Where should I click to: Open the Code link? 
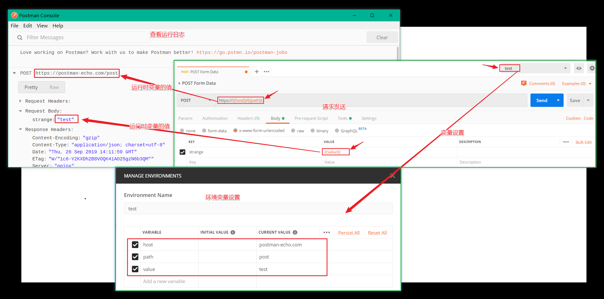[588, 118]
